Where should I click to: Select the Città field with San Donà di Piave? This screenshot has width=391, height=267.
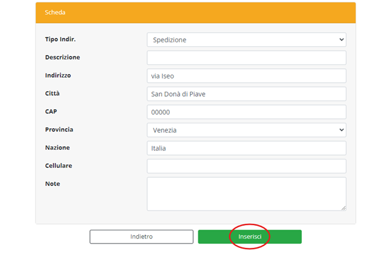click(x=246, y=94)
